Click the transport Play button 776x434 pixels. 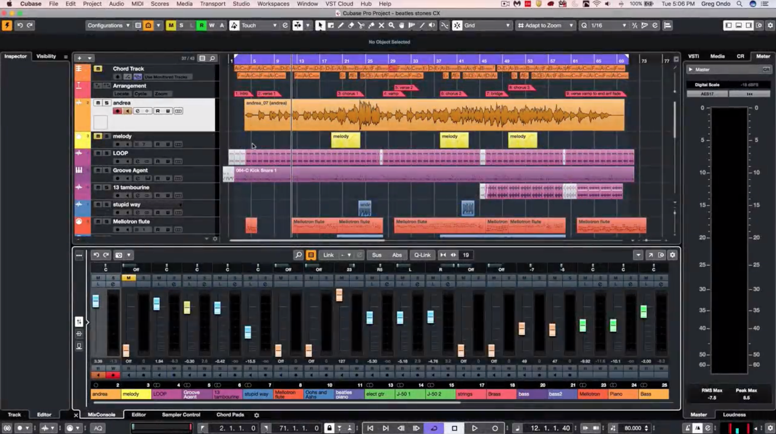coord(474,428)
